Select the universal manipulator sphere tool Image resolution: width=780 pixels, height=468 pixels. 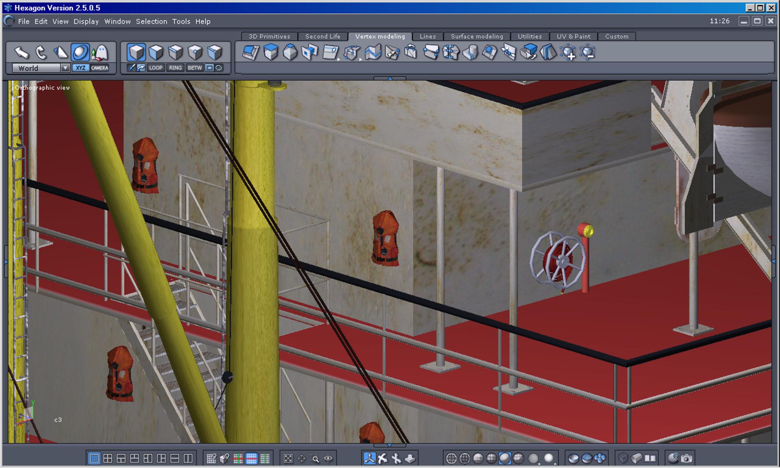(80, 52)
